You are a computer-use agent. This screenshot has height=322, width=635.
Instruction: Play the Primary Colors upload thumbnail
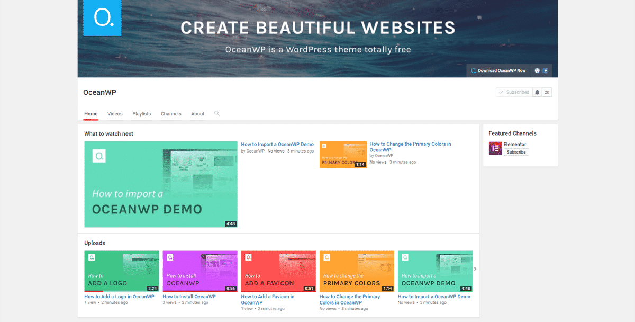coord(357,271)
